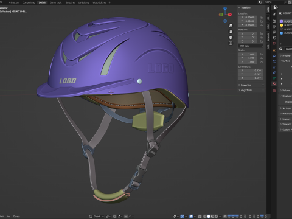The image size is (292, 219).
Task: Switch to the Game Logic workspace tab
Action: tap(55, 2)
